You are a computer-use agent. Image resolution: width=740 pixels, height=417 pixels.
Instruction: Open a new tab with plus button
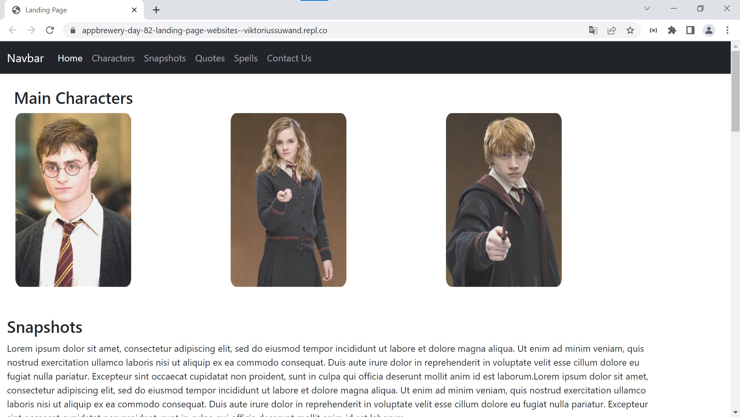pyautogui.click(x=156, y=10)
